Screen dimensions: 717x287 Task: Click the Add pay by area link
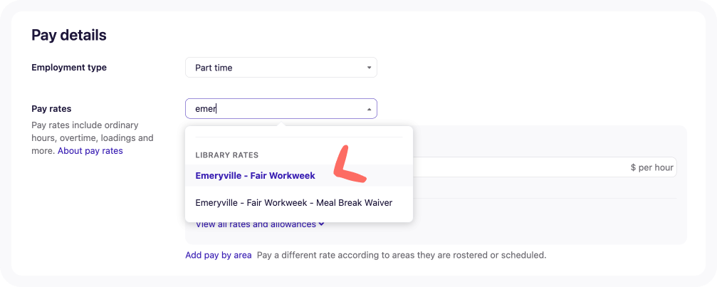(218, 255)
